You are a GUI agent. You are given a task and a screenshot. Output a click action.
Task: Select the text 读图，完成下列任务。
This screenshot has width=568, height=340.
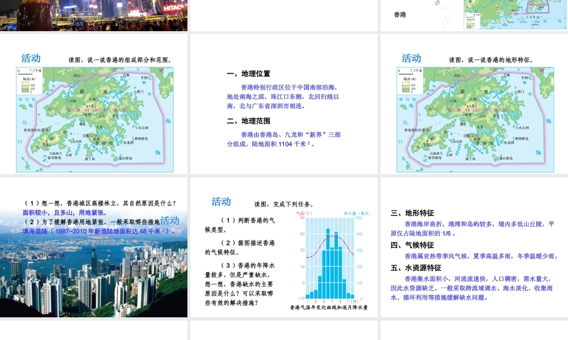[x=284, y=205]
